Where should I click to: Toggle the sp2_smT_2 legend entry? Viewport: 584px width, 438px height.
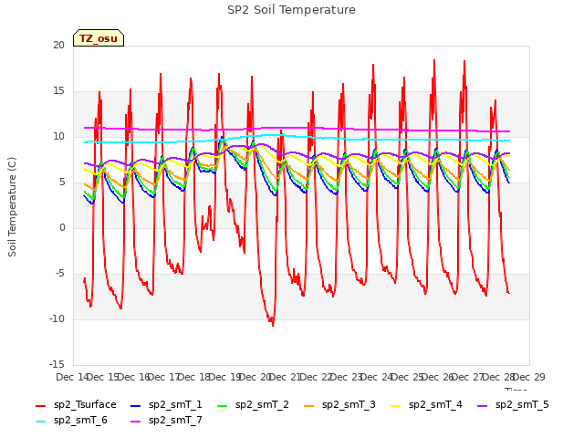[x=254, y=405]
